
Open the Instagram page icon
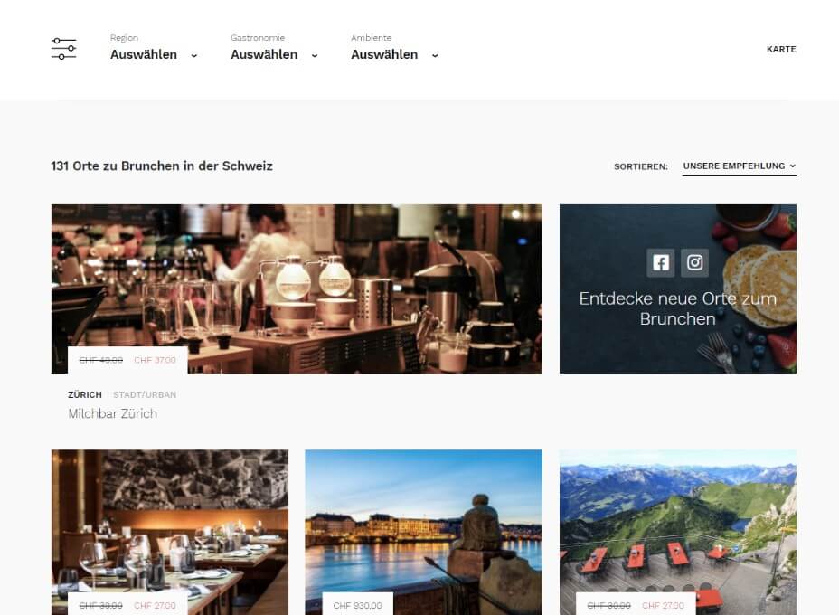[x=694, y=263]
